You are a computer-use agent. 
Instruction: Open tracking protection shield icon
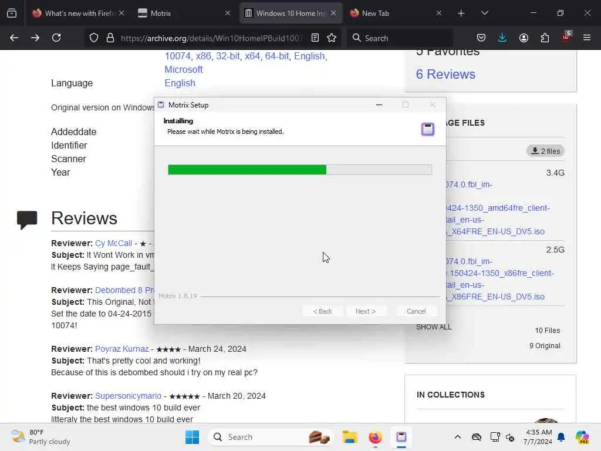[94, 38]
